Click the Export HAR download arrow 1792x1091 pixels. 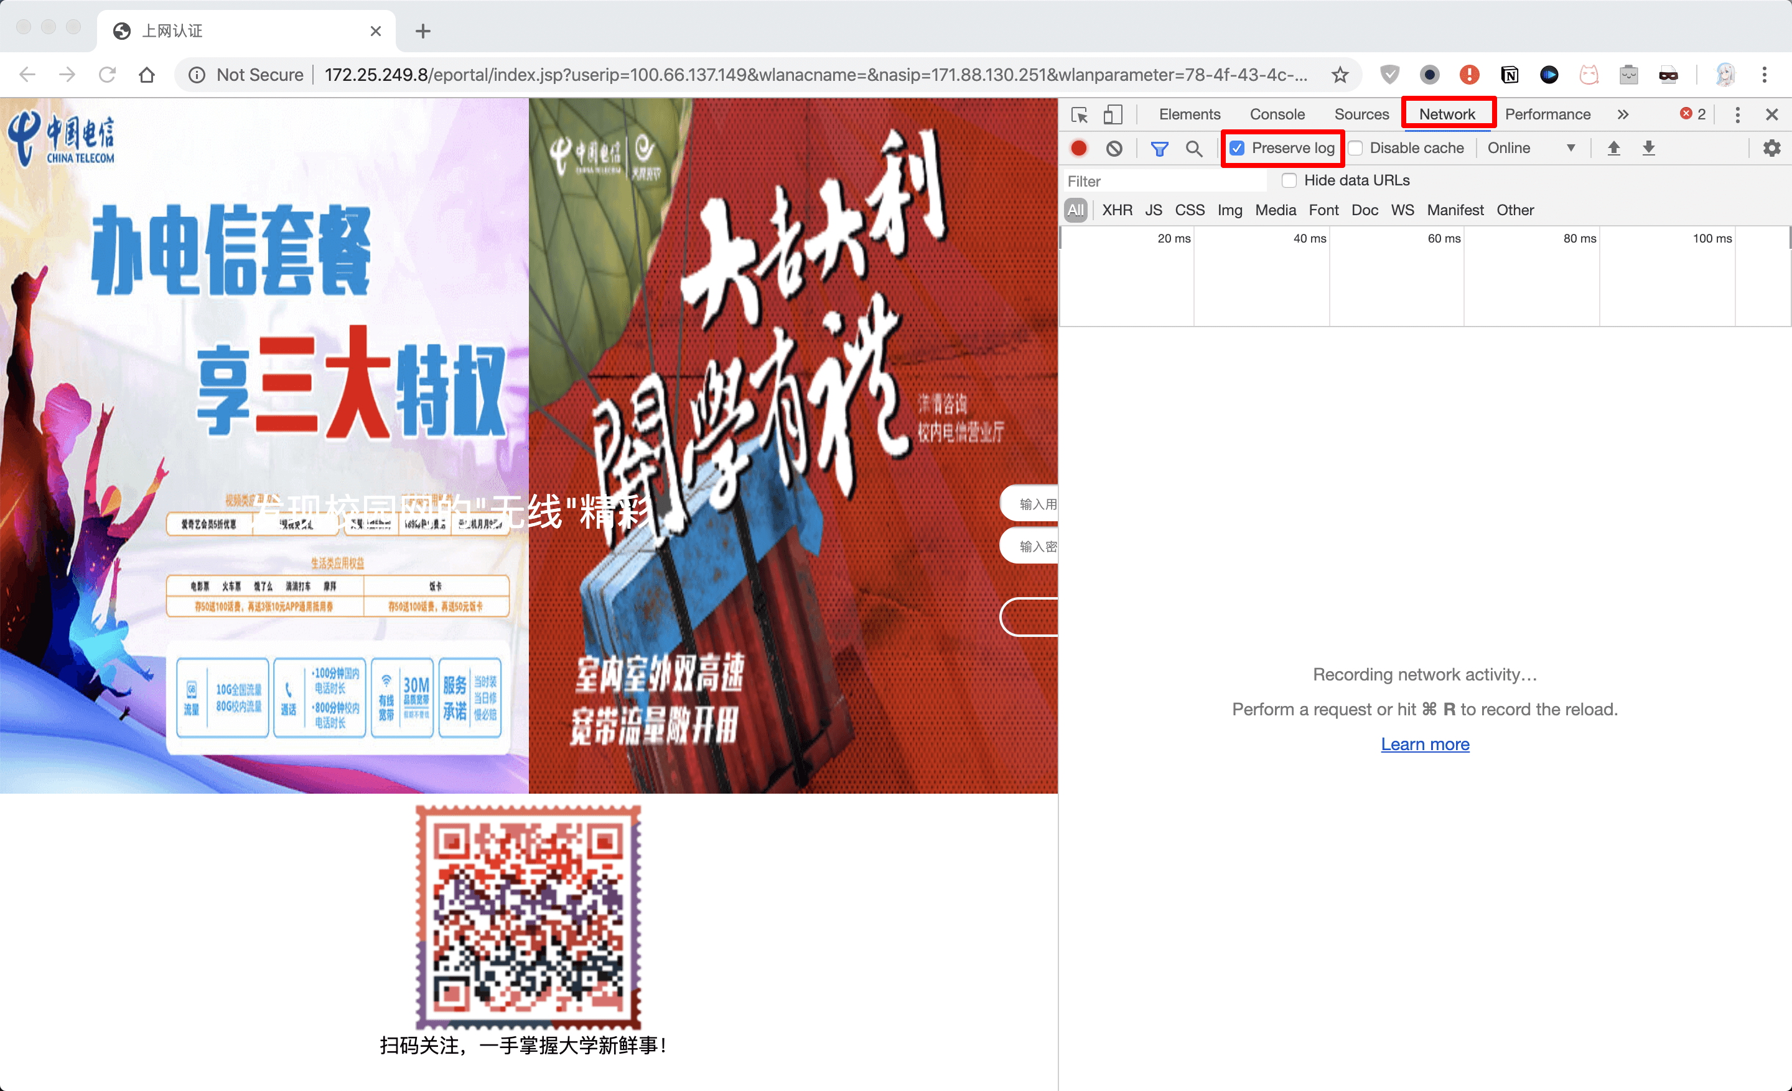1648,148
